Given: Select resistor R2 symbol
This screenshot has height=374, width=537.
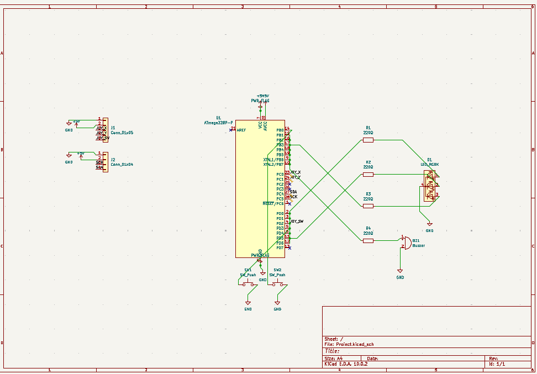Looking at the screenshot, I should coord(368,175).
